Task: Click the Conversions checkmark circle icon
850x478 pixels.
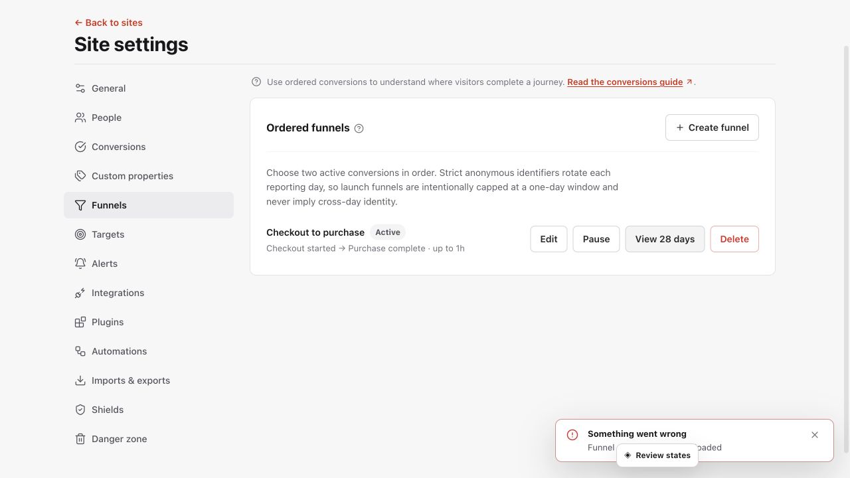Action: (80, 147)
